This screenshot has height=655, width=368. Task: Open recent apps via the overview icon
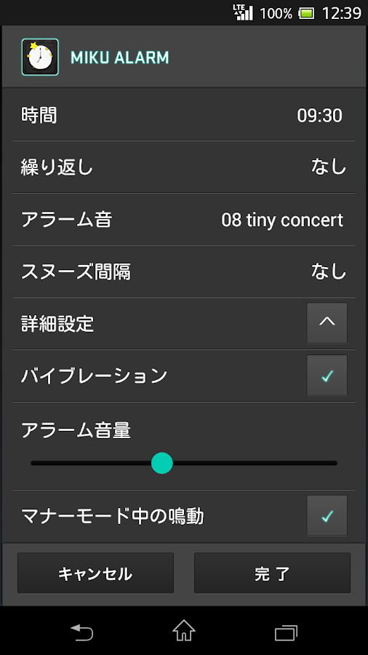pos(286,632)
